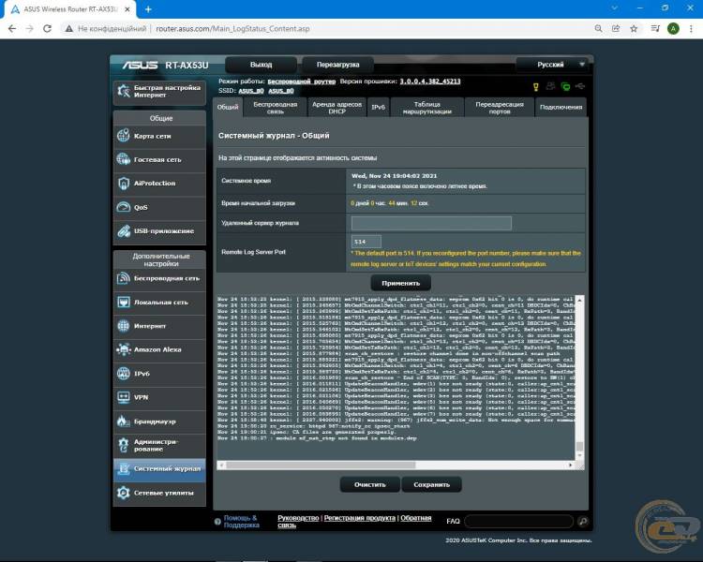Open the Network Map (Карта сети) page
Screen dimensions: 703x562
pos(159,136)
